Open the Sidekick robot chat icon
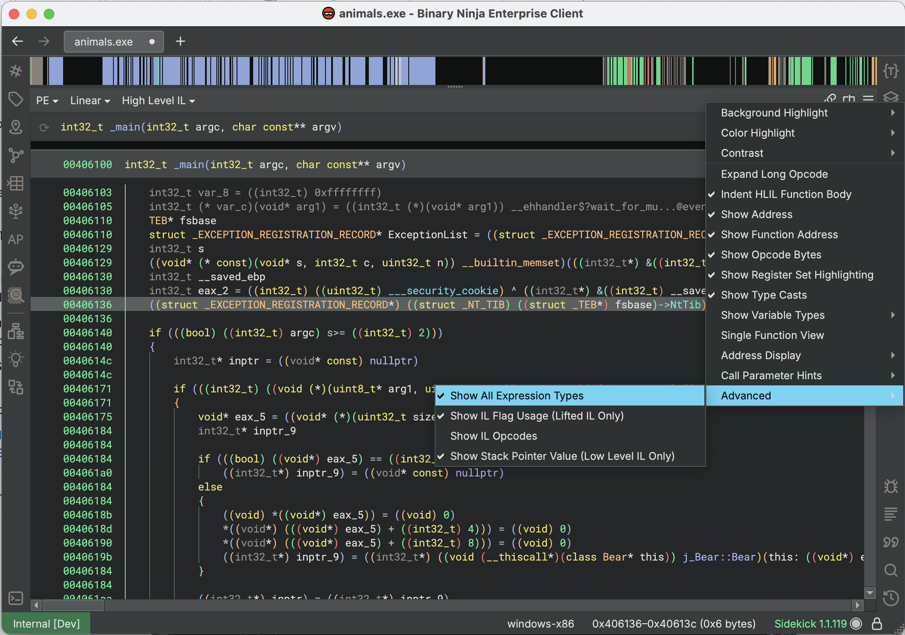This screenshot has width=905, height=635. 16,267
